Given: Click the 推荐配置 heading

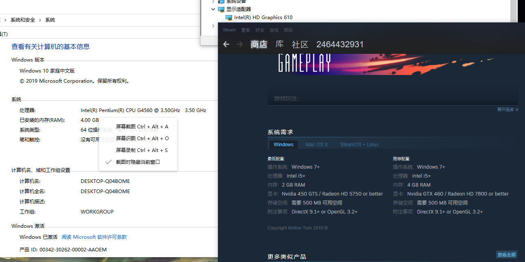Looking at the screenshot, I should pos(402,159).
